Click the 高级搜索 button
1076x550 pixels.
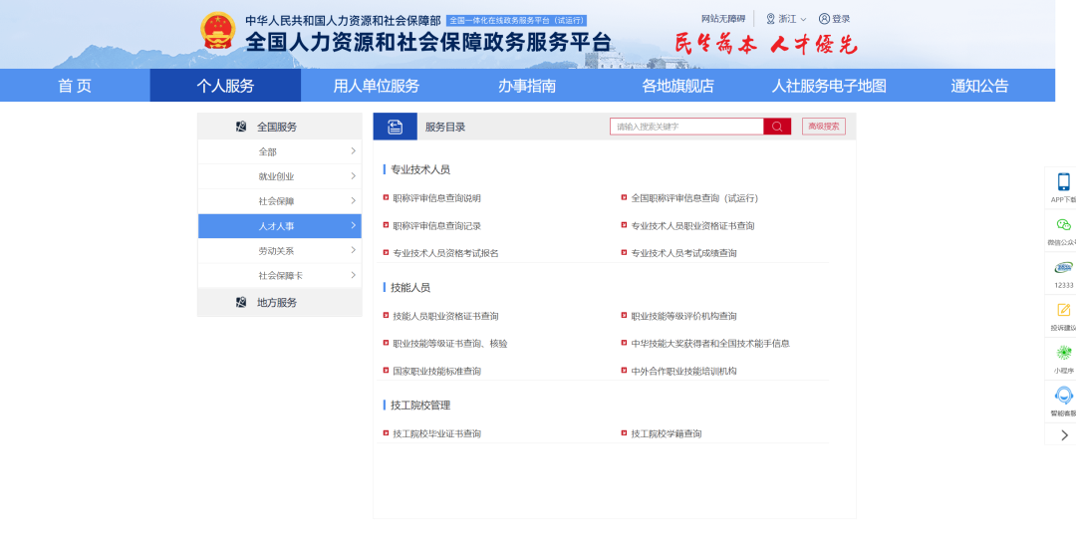tap(824, 127)
